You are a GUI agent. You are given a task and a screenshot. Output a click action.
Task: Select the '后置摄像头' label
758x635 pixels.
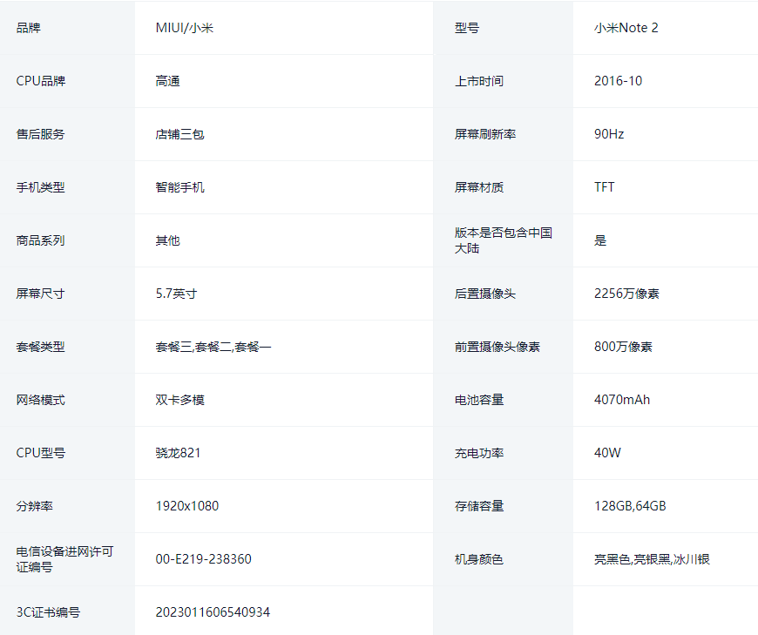(485, 294)
